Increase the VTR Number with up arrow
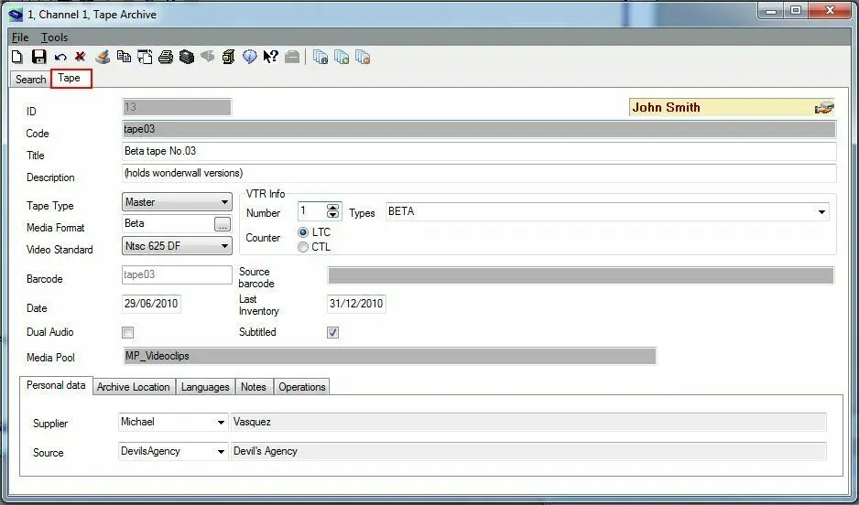 tap(333, 208)
